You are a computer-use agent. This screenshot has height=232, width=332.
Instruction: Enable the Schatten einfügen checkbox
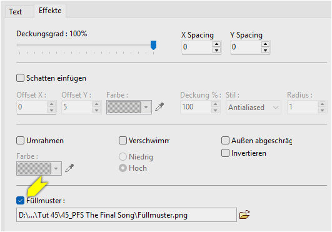click(x=21, y=78)
